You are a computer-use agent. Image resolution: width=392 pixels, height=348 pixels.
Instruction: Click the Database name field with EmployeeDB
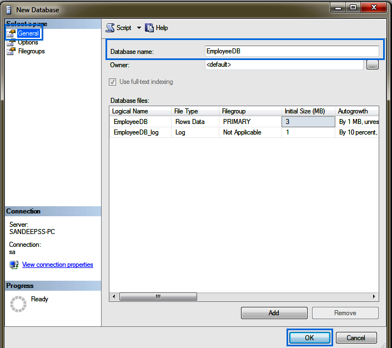pyautogui.click(x=292, y=51)
